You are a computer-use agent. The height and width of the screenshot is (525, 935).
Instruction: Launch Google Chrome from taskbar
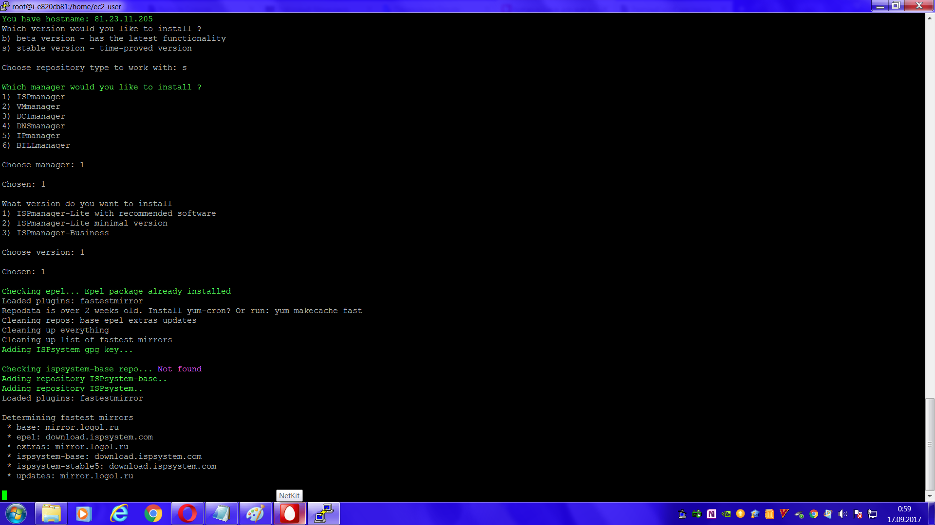pos(153,513)
